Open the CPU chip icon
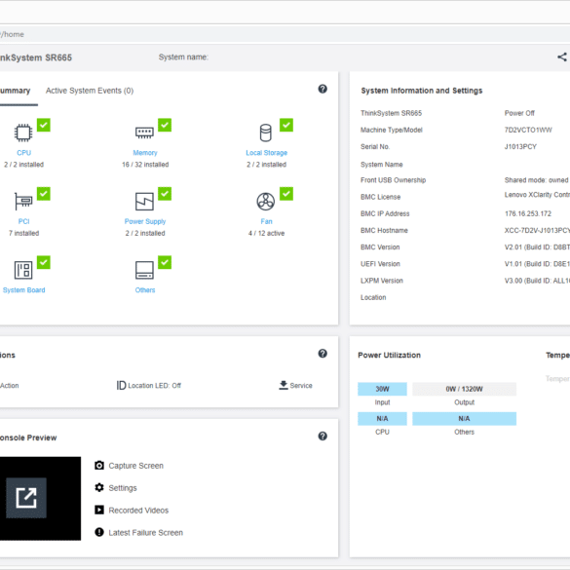This screenshot has width=570, height=570. pos(23,133)
